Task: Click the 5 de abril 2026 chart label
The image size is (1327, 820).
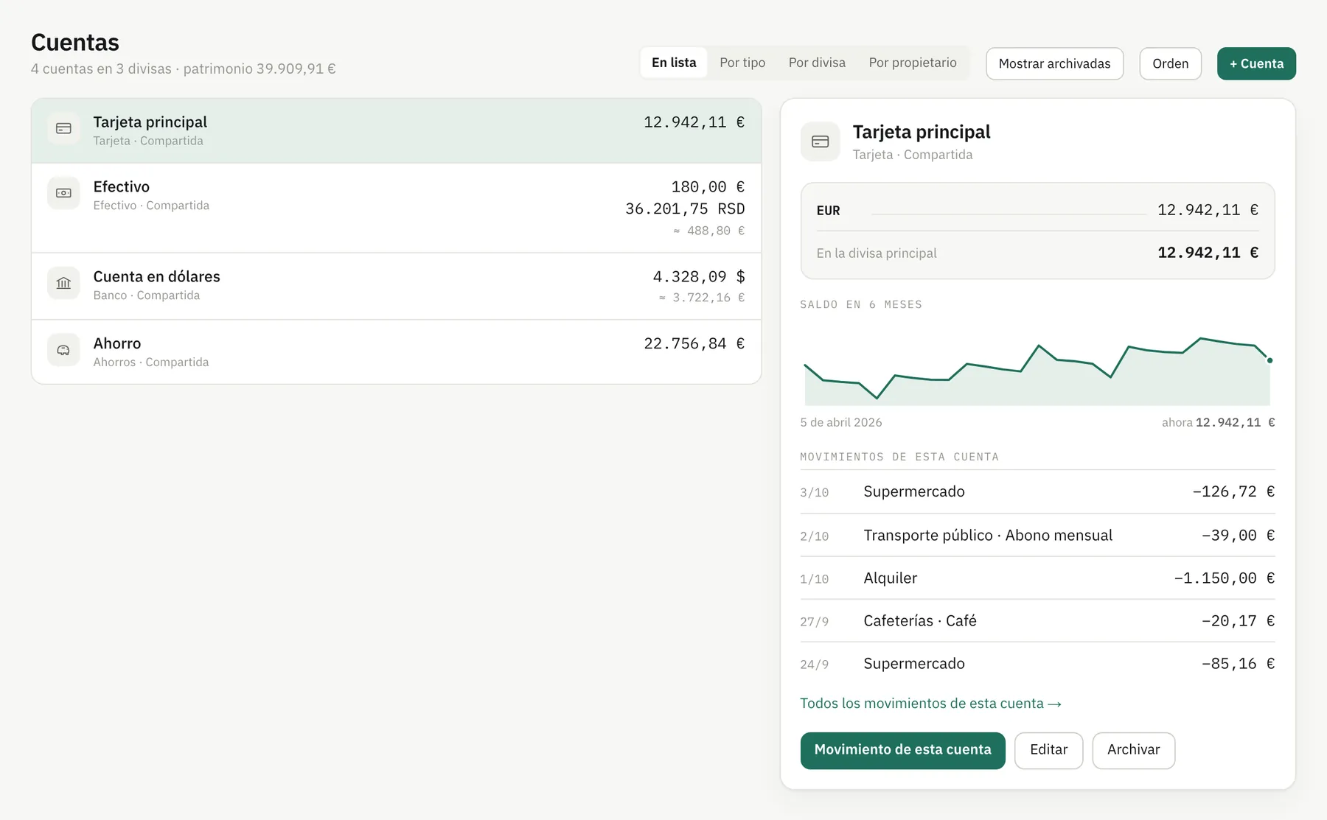Action: (x=841, y=422)
